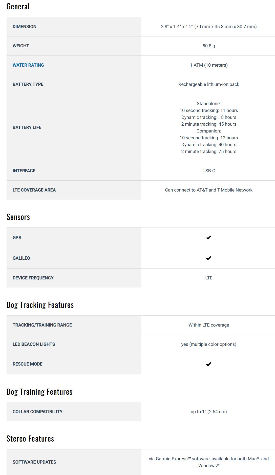Select the Dog Tracking Features heading

[40, 305]
